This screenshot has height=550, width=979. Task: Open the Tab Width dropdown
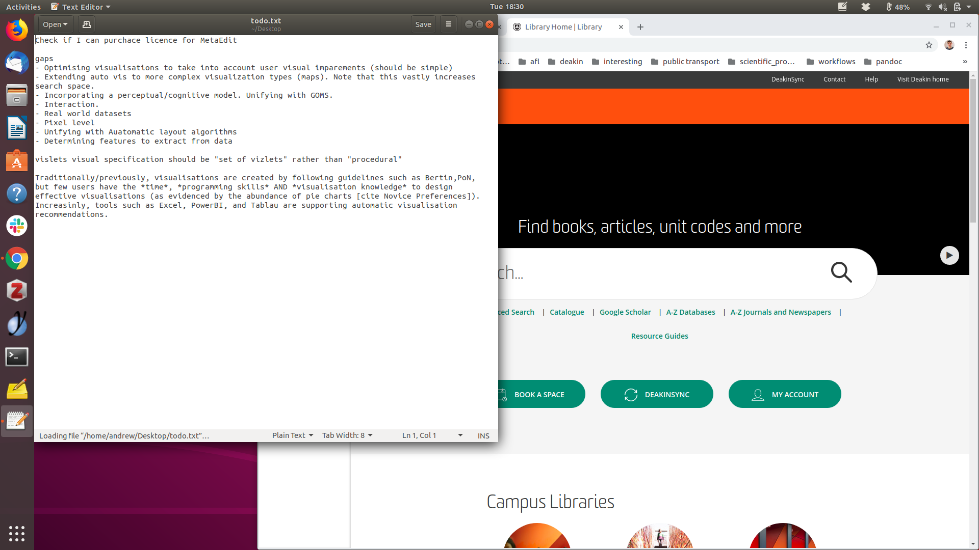tap(347, 435)
